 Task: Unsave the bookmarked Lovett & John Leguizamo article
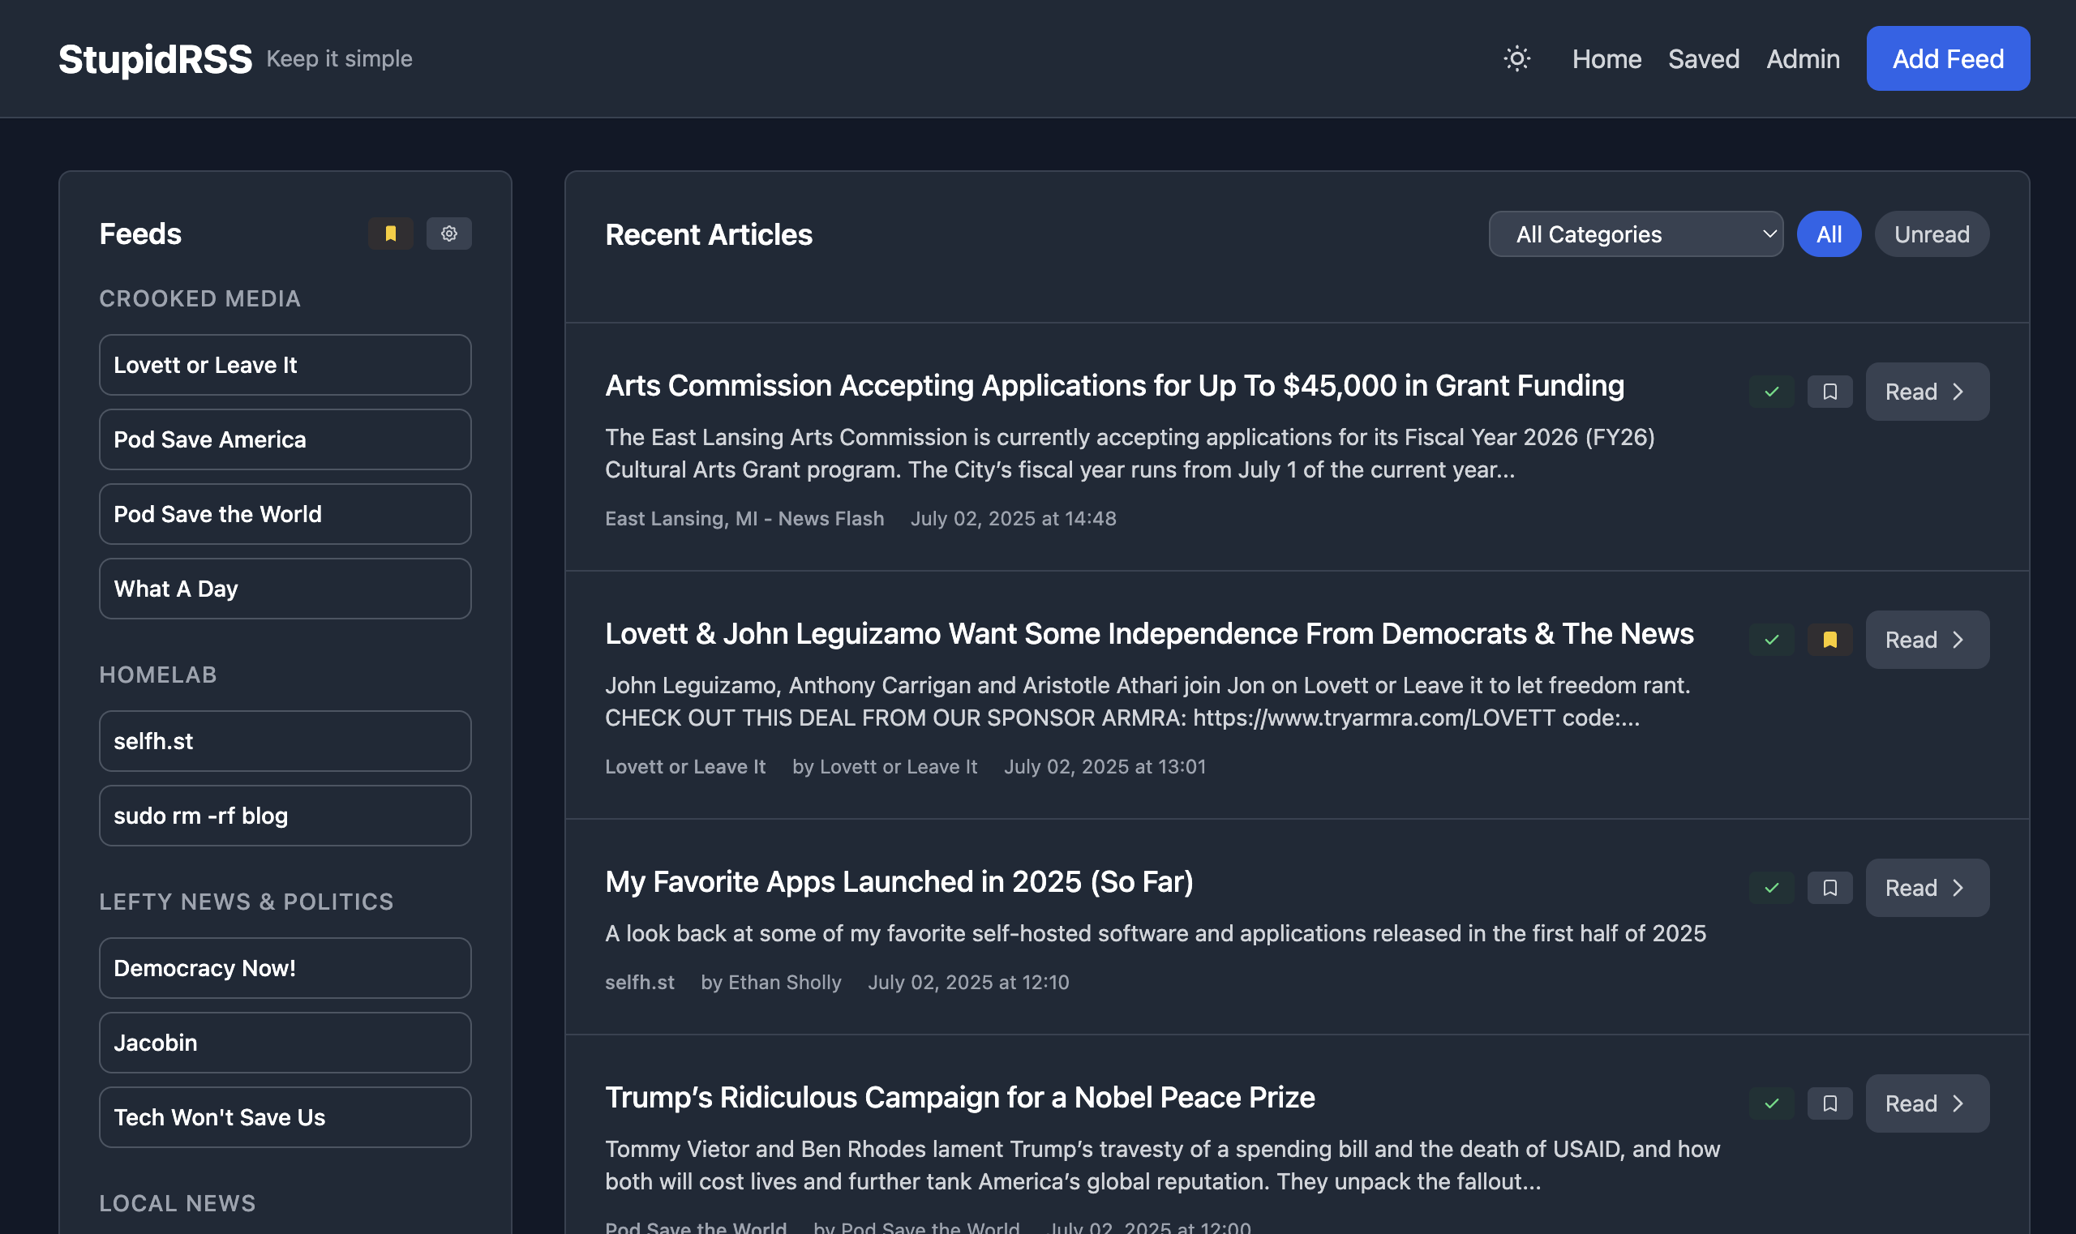[1829, 640]
